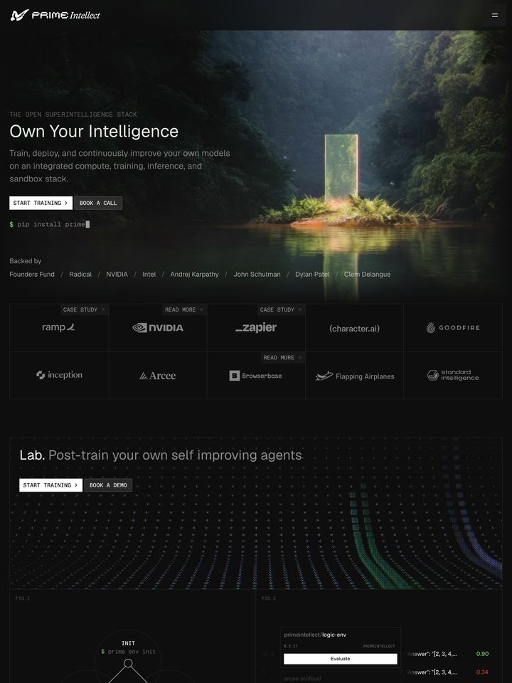Click the Browserbase logo

tap(255, 376)
